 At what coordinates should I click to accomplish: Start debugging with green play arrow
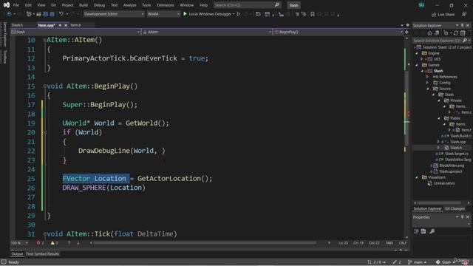(x=185, y=14)
